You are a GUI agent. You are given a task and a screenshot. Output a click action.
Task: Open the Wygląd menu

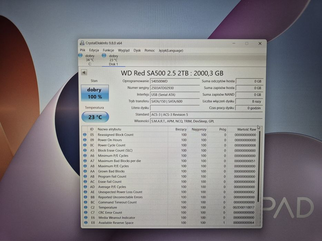124,50
